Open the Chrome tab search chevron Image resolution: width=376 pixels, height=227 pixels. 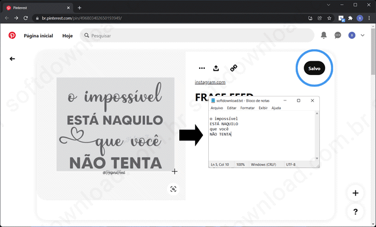point(329,5)
